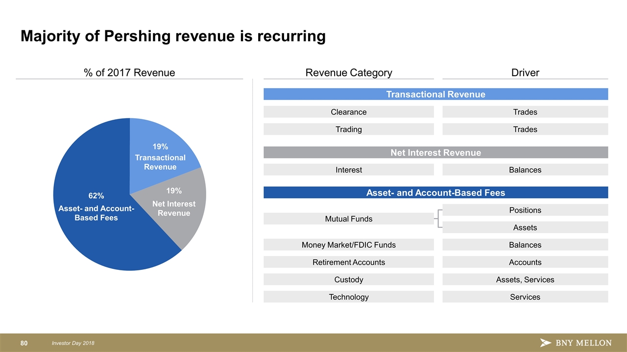Click the slide title 'Majority of Pershing revenue is recurring'

point(173,36)
